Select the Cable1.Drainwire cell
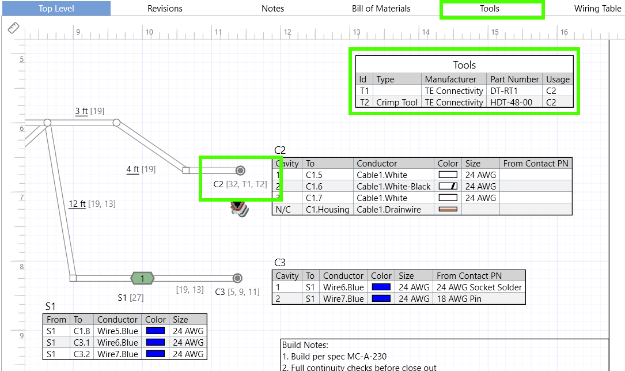The width and height of the screenshot is (625, 371). click(x=393, y=210)
